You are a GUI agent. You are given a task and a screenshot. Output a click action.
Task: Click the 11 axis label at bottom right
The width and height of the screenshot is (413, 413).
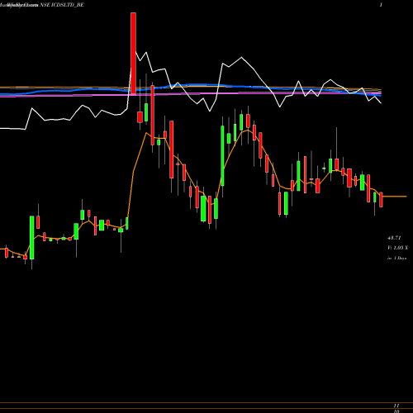click(396, 406)
